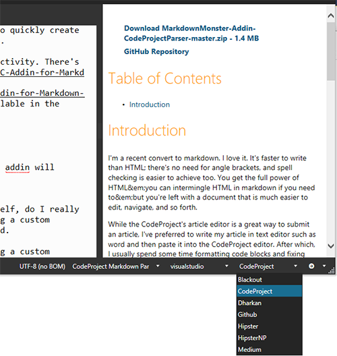Open Download MarkdownMonster-Addin zip link

[x=191, y=33]
